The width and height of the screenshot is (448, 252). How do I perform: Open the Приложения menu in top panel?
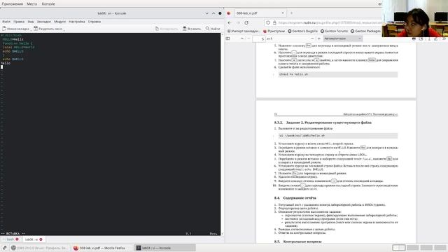point(13,4)
